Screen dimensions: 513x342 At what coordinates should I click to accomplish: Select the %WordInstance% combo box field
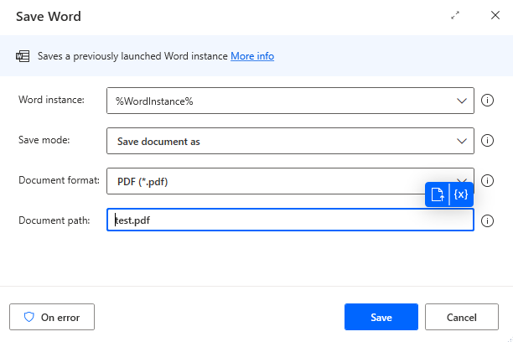tap(277, 101)
